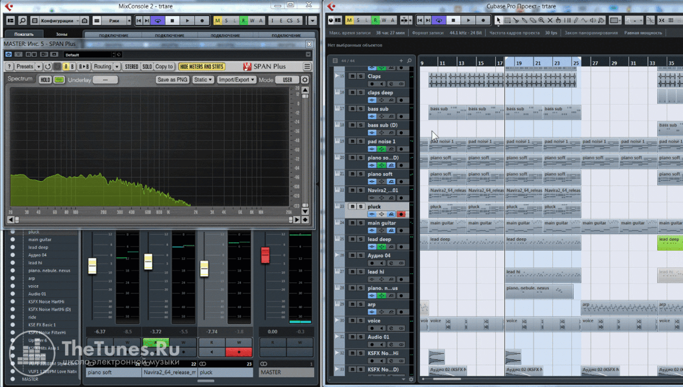Click the SOLO button in SPAN Plus
This screenshot has width=683, height=387.
tap(147, 66)
